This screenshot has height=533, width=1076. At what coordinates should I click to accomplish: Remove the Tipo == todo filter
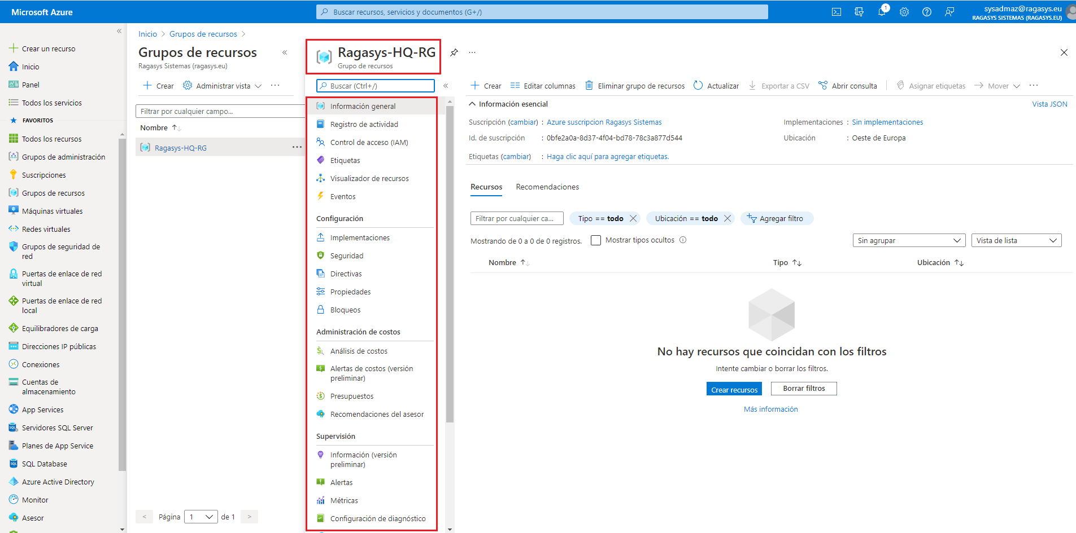tap(633, 218)
